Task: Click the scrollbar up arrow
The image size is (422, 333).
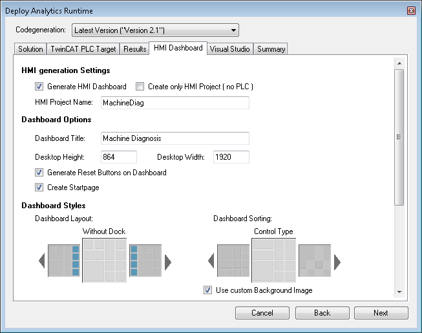Action: tap(399, 63)
